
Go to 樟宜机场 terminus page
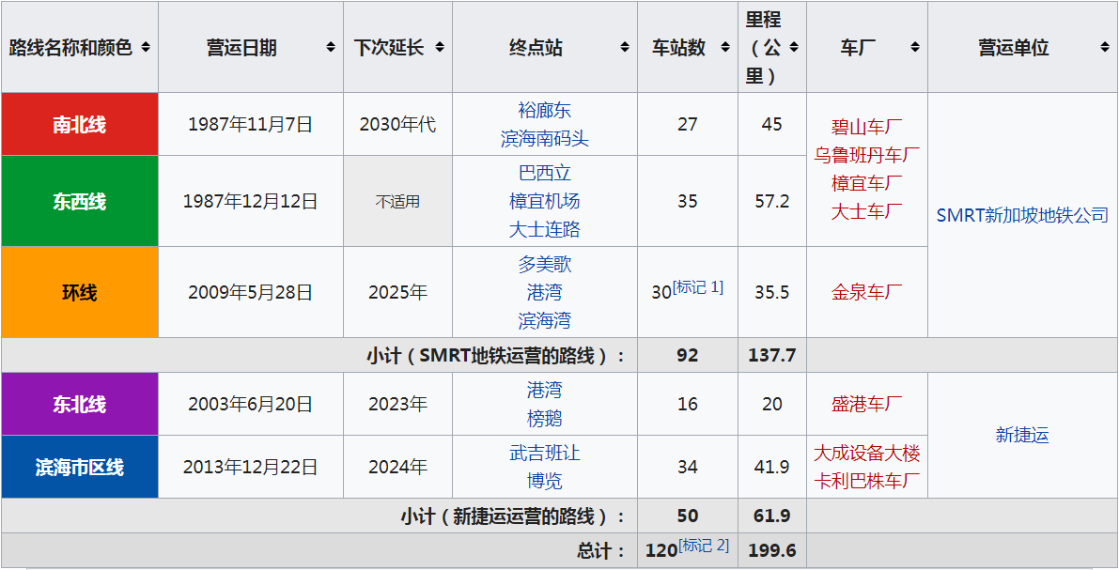pyautogui.click(x=544, y=201)
